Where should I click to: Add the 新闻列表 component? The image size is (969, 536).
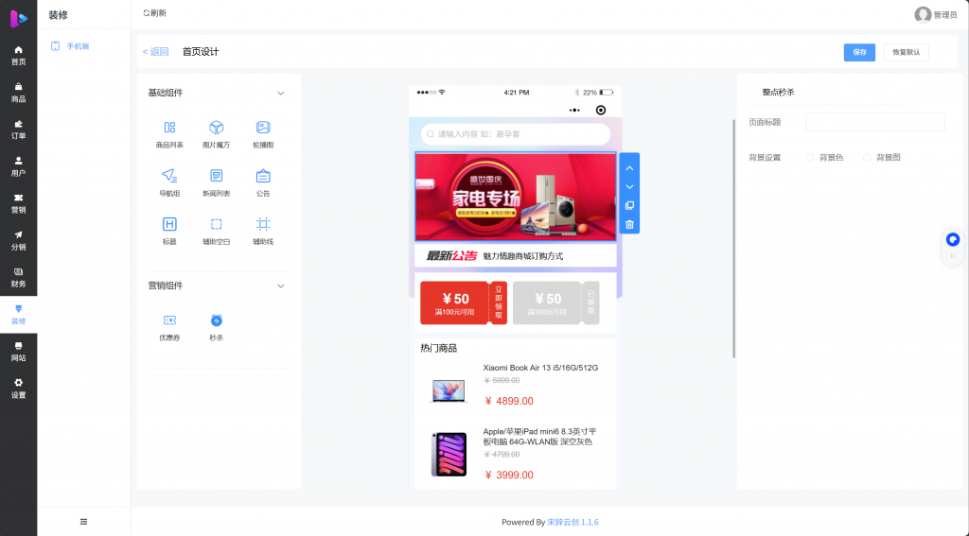(217, 182)
